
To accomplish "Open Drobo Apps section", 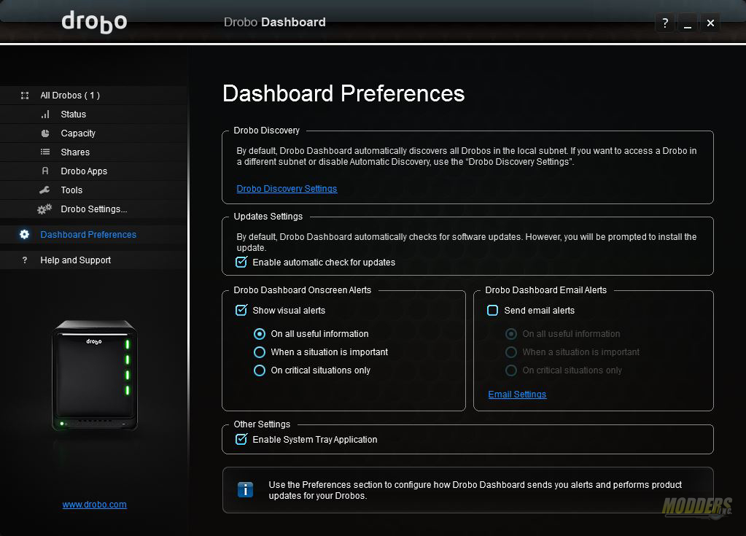I will coord(94,171).
